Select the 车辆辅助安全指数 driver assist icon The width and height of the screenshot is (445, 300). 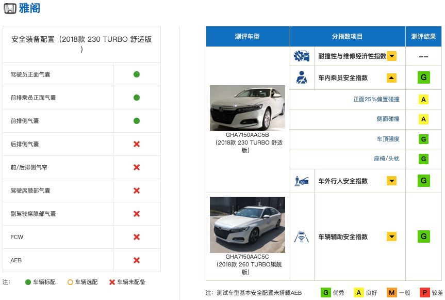(x=302, y=236)
